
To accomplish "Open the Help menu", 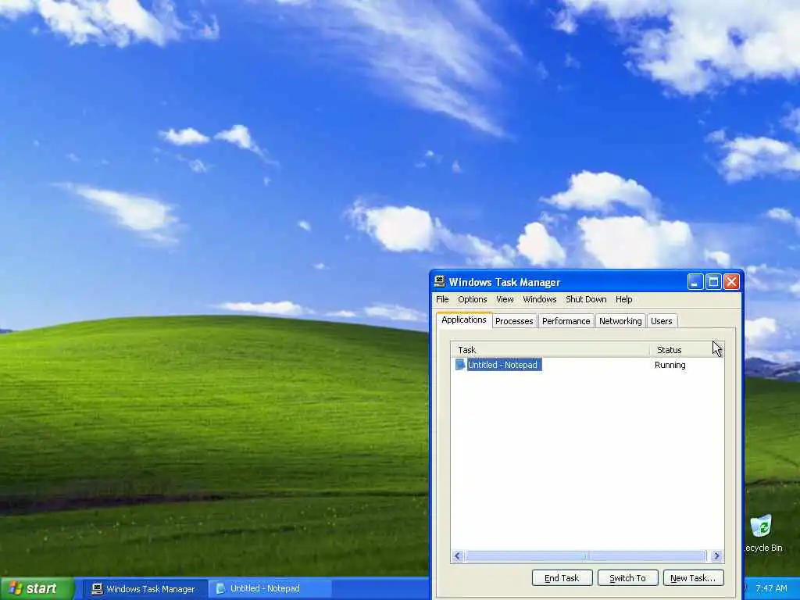I will click(623, 299).
